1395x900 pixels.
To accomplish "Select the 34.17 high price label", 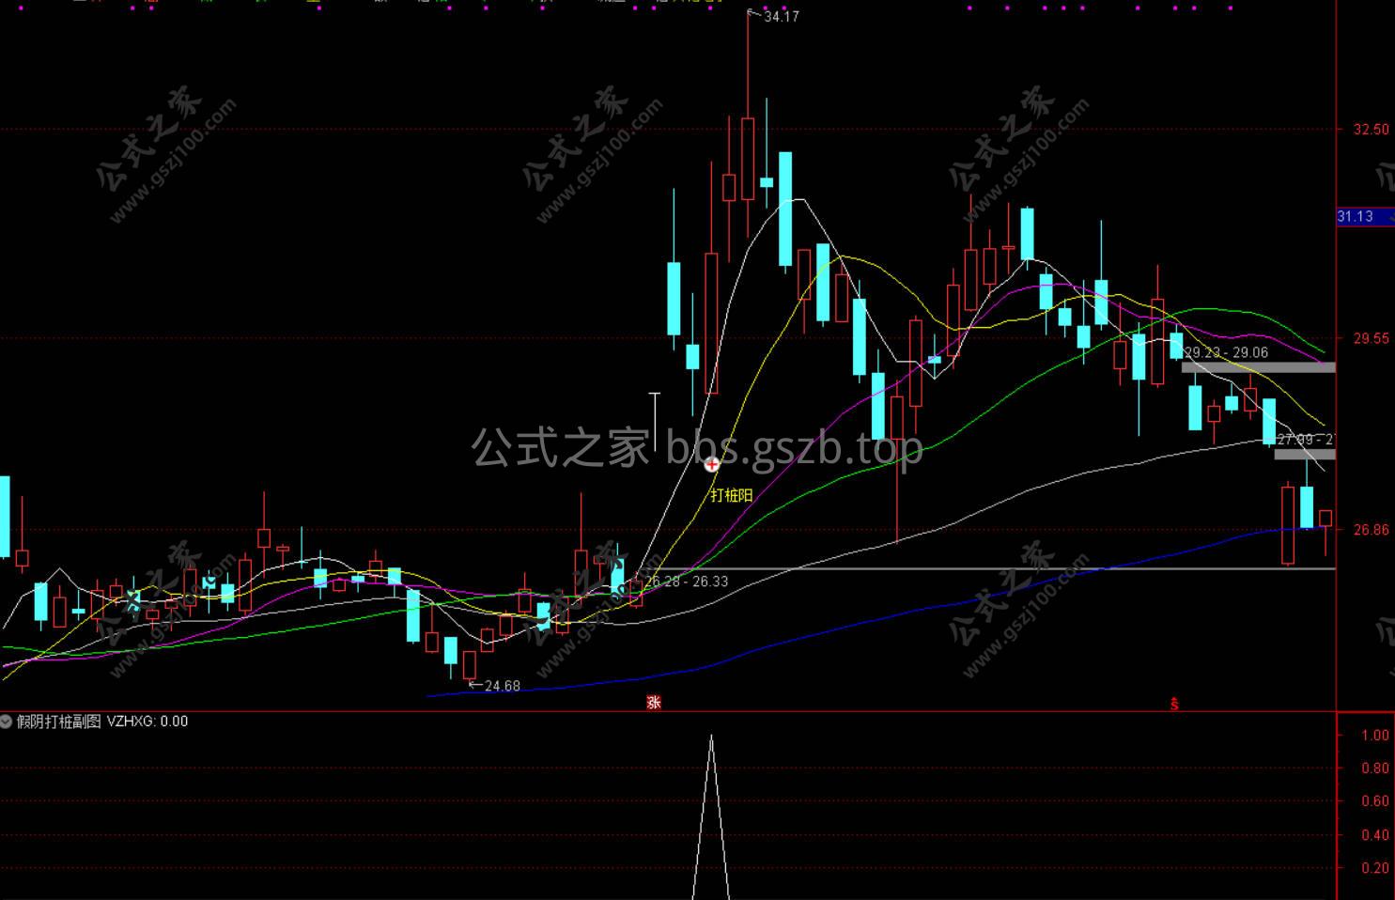I will (782, 17).
